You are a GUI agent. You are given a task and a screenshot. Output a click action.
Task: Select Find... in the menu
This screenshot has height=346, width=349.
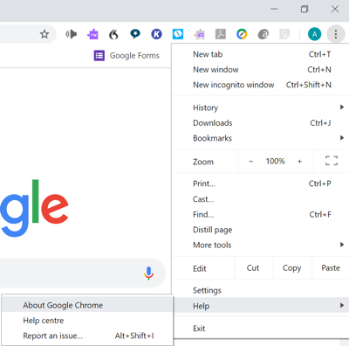(x=261, y=215)
